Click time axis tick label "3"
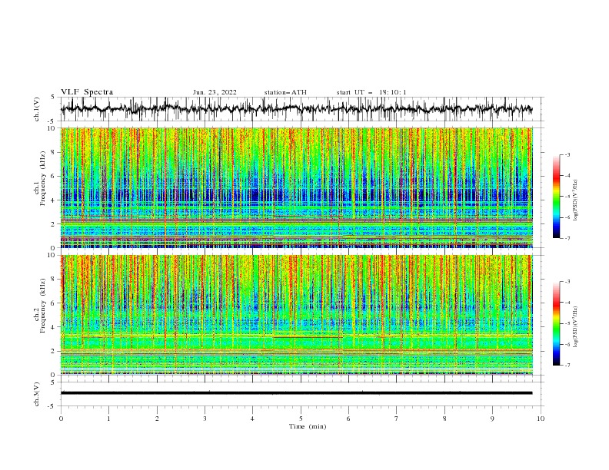Screen dimensions: 609x470 (205, 419)
